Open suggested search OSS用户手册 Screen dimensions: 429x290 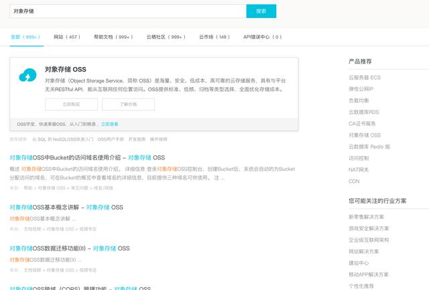point(111,139)
